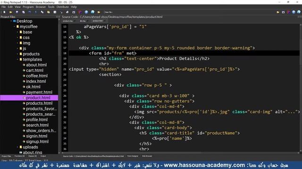Viewport: 302px width, 169px height.
Task: Open the Distribute menu
Action: point(63,7)
